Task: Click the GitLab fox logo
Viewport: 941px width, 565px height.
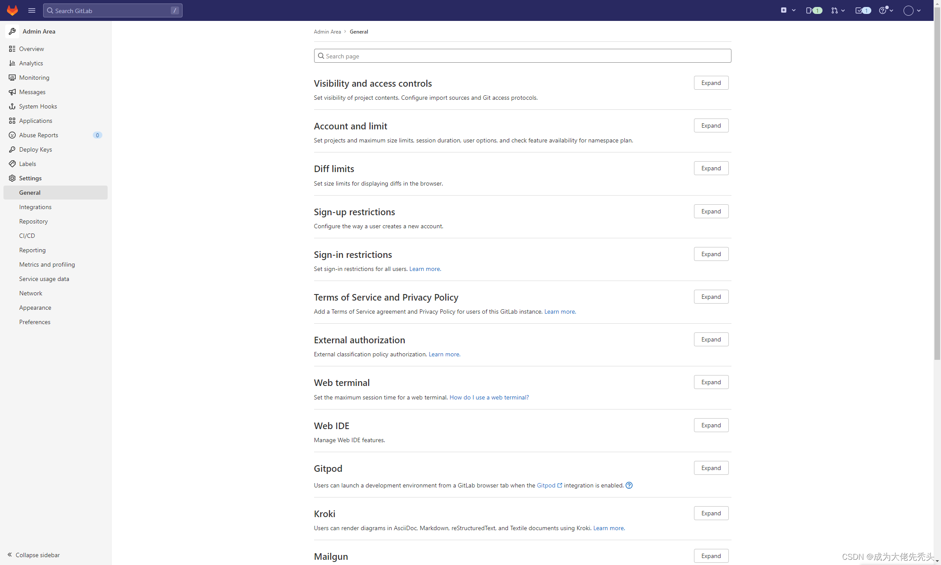Action: (12, 10)
